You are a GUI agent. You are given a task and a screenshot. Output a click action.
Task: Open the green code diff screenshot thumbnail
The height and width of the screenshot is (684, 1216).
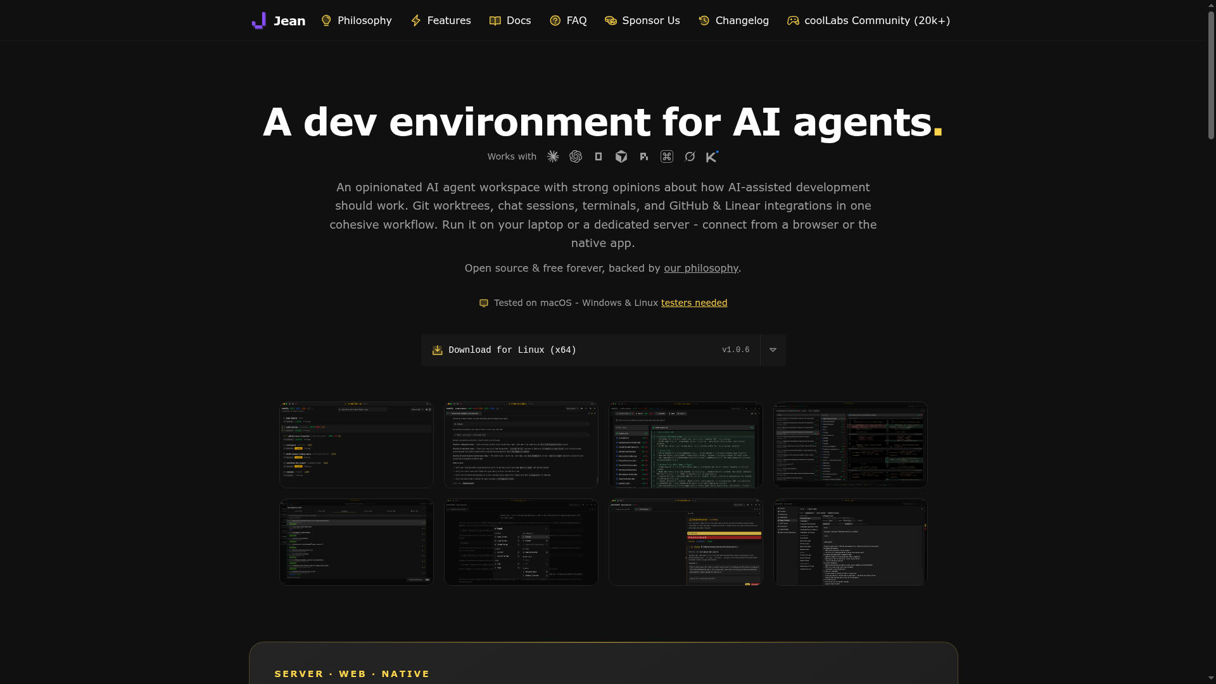[686, 445]
